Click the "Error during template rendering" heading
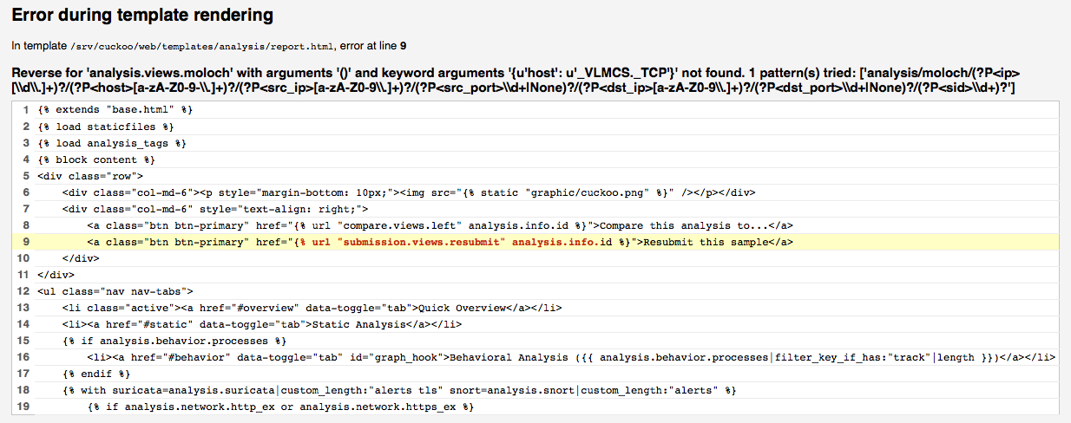The image size is (1071, 423). click(x=142, y=15)
